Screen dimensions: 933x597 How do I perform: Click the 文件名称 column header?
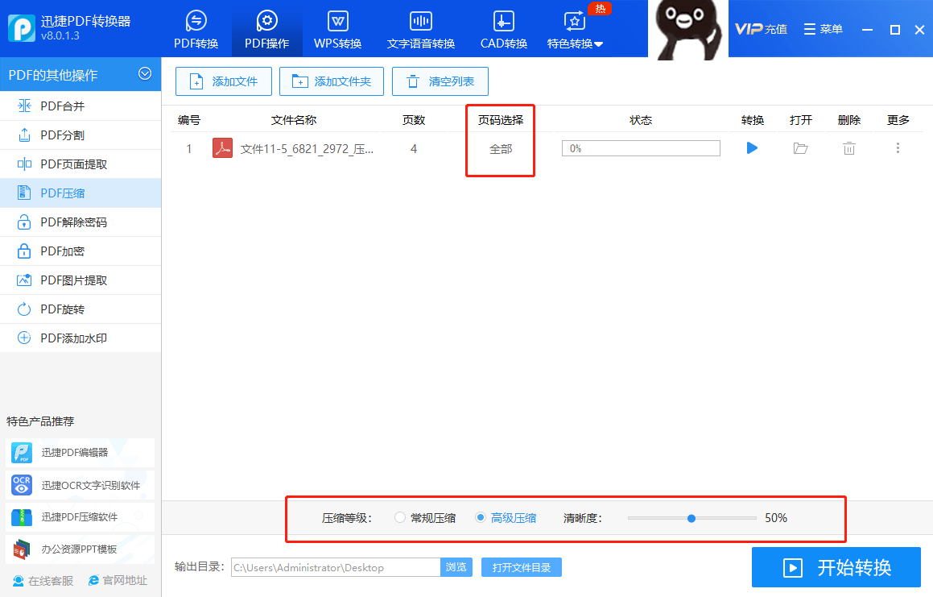(293, 120)
